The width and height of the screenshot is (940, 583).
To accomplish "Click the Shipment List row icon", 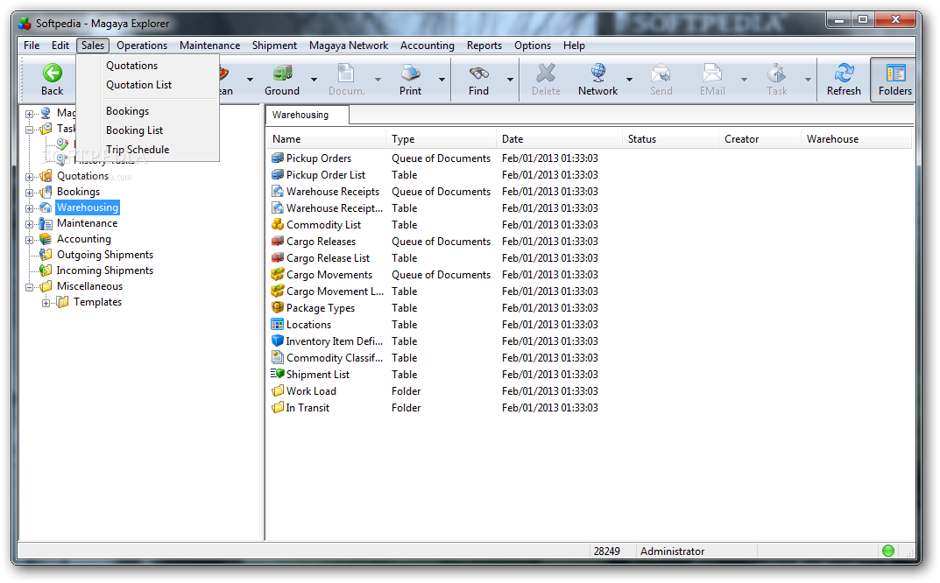I will point(278,374).
